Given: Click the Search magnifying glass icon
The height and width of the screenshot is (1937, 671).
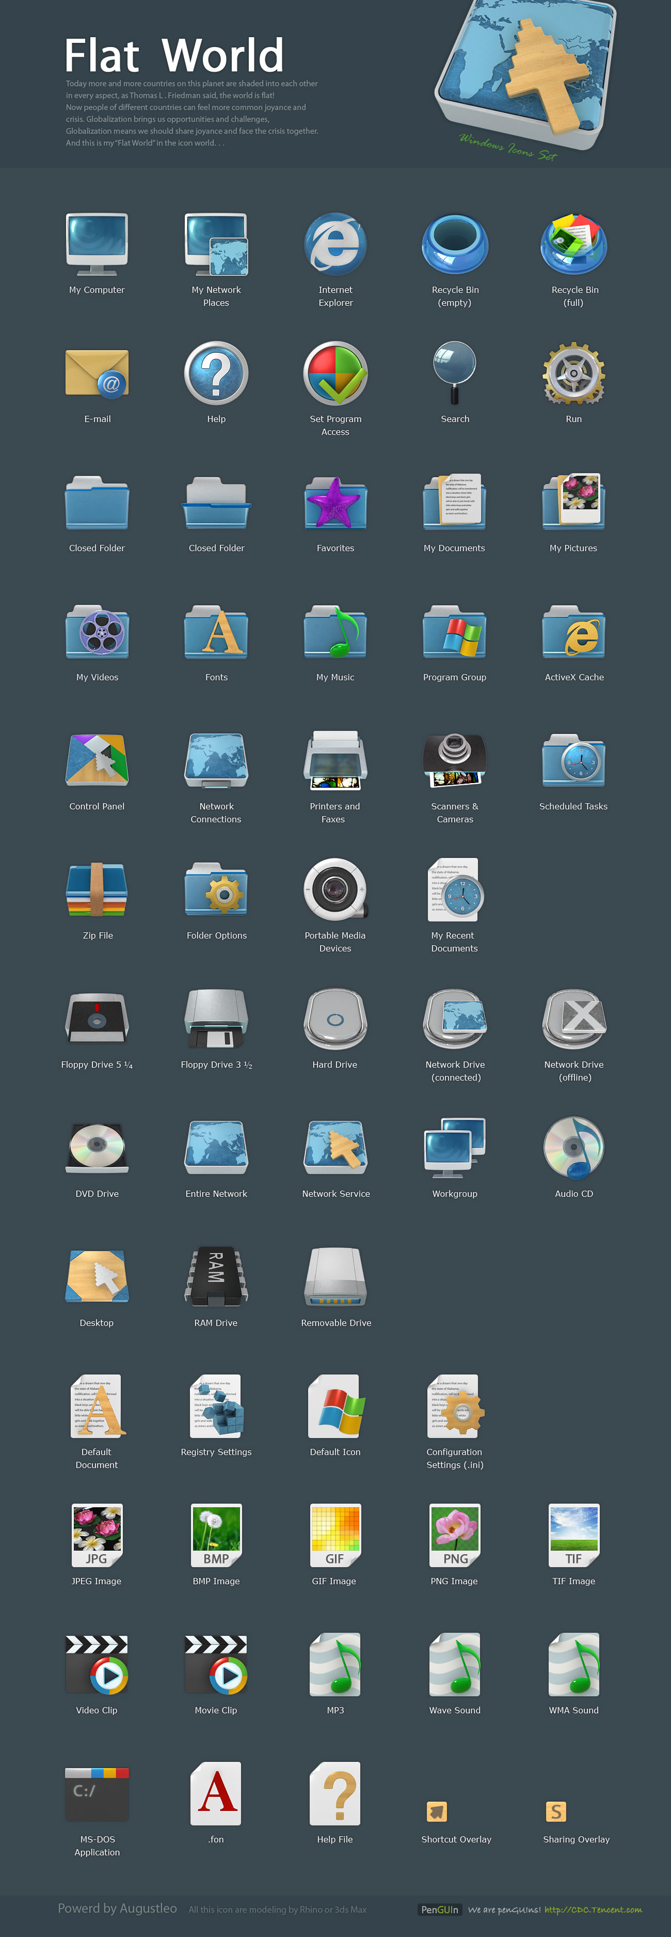Looking at the screenshot, I should pyautogui.click(x=455, y=374).
